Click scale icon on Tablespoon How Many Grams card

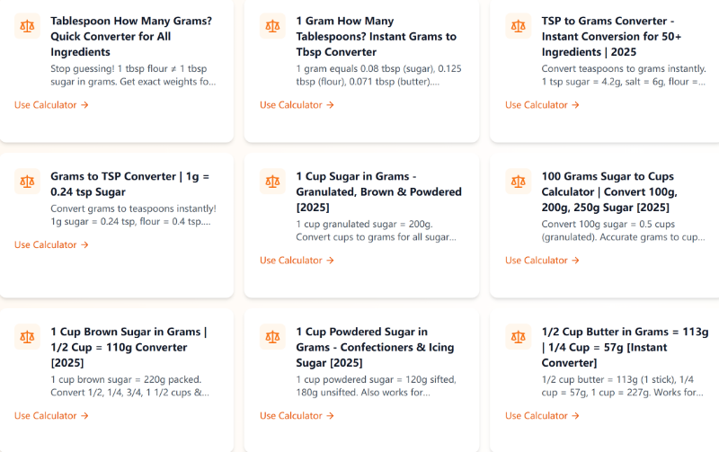tap(27, 26)
